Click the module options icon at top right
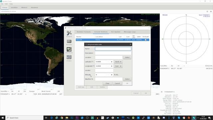The height and width of the screenshot is (120, 213). click(211, 12)
